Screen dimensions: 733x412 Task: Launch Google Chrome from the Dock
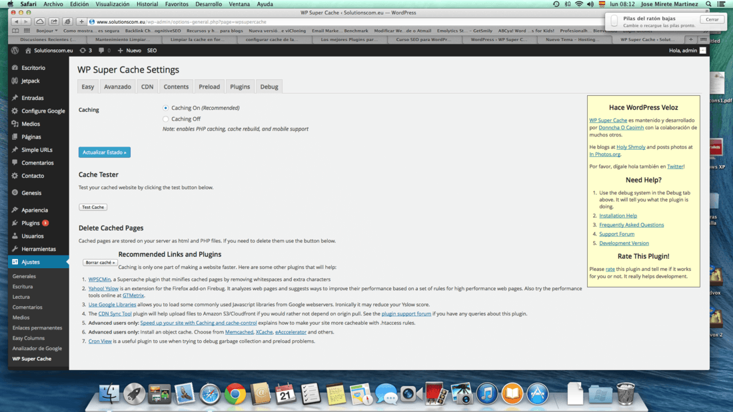(235, 393)
